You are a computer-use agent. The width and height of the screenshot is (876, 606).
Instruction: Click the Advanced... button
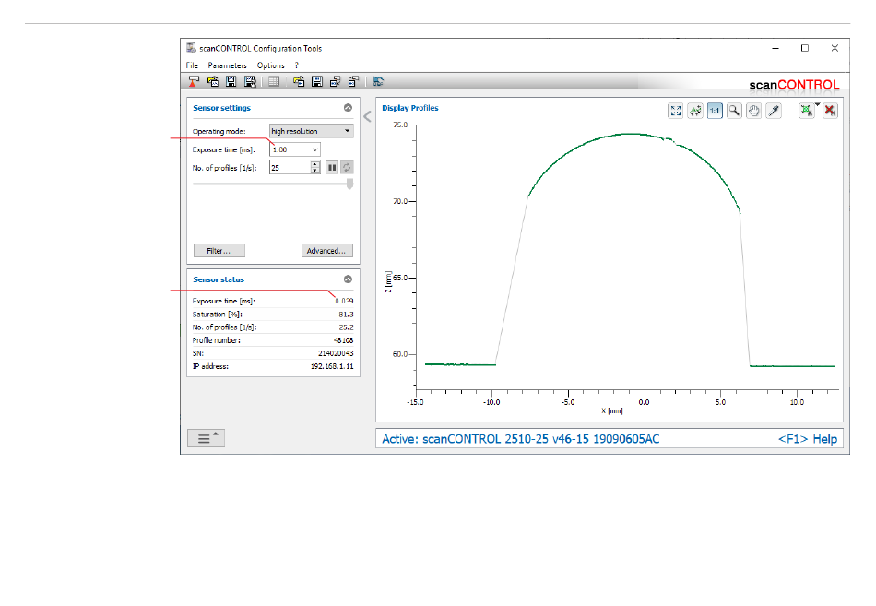click(x=326, y=250)
